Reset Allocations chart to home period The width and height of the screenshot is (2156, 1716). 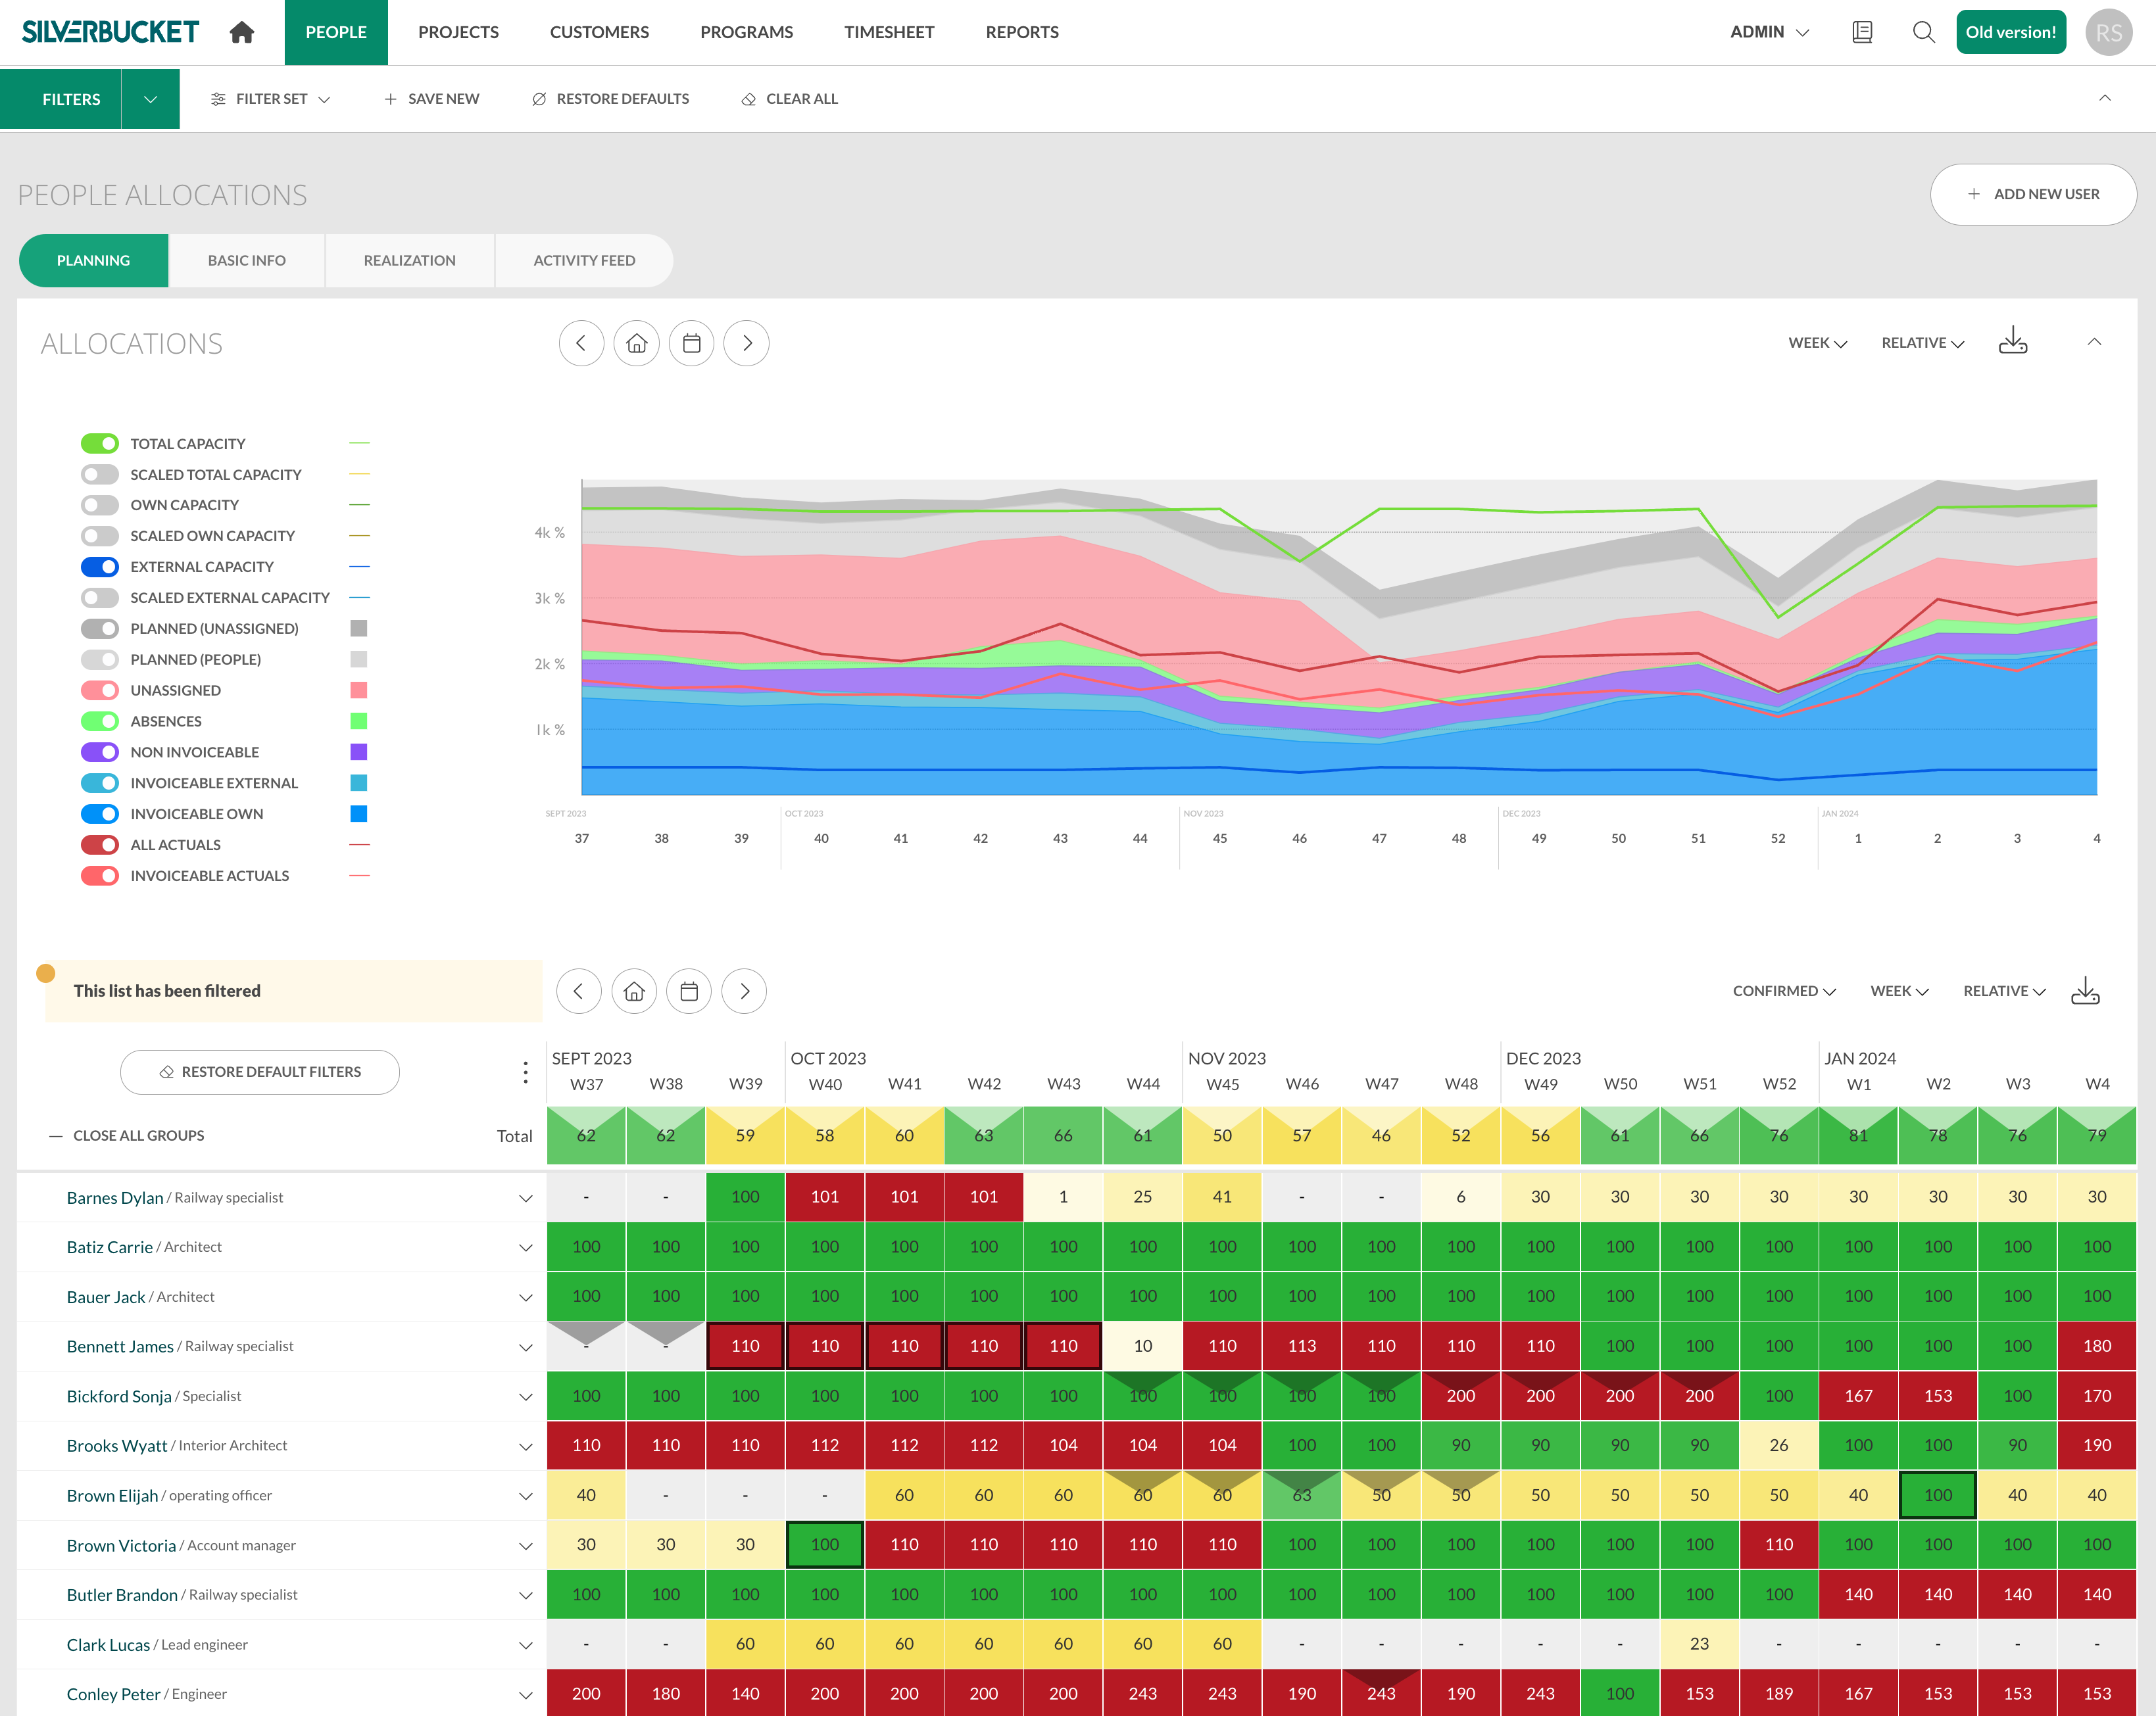click(636, 343)
